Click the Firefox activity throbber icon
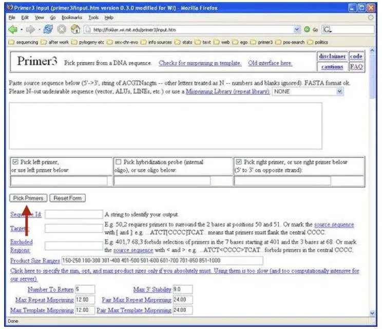The height and width of the screenshot is (334, 382). pos(371,17)
